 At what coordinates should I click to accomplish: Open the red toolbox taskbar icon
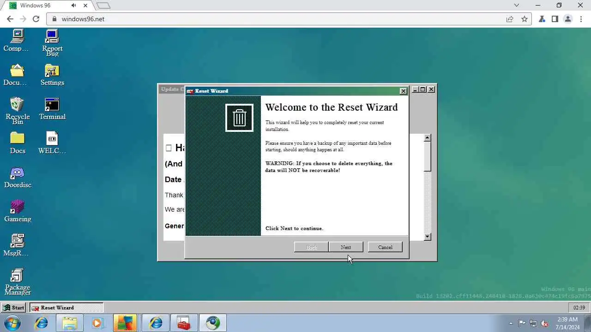click(x=184, y=323)
